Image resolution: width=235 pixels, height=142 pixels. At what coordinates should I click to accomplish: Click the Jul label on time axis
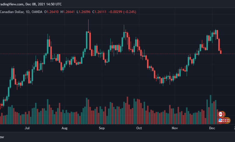[27, 128]
